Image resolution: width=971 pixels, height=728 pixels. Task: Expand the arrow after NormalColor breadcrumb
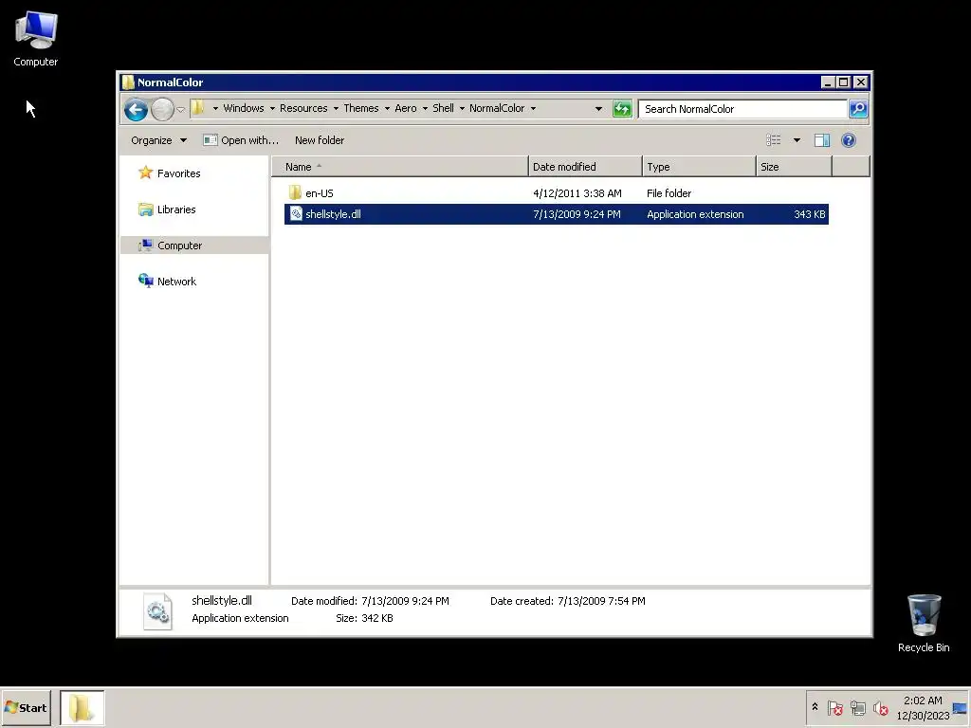(x=533, y=108)
